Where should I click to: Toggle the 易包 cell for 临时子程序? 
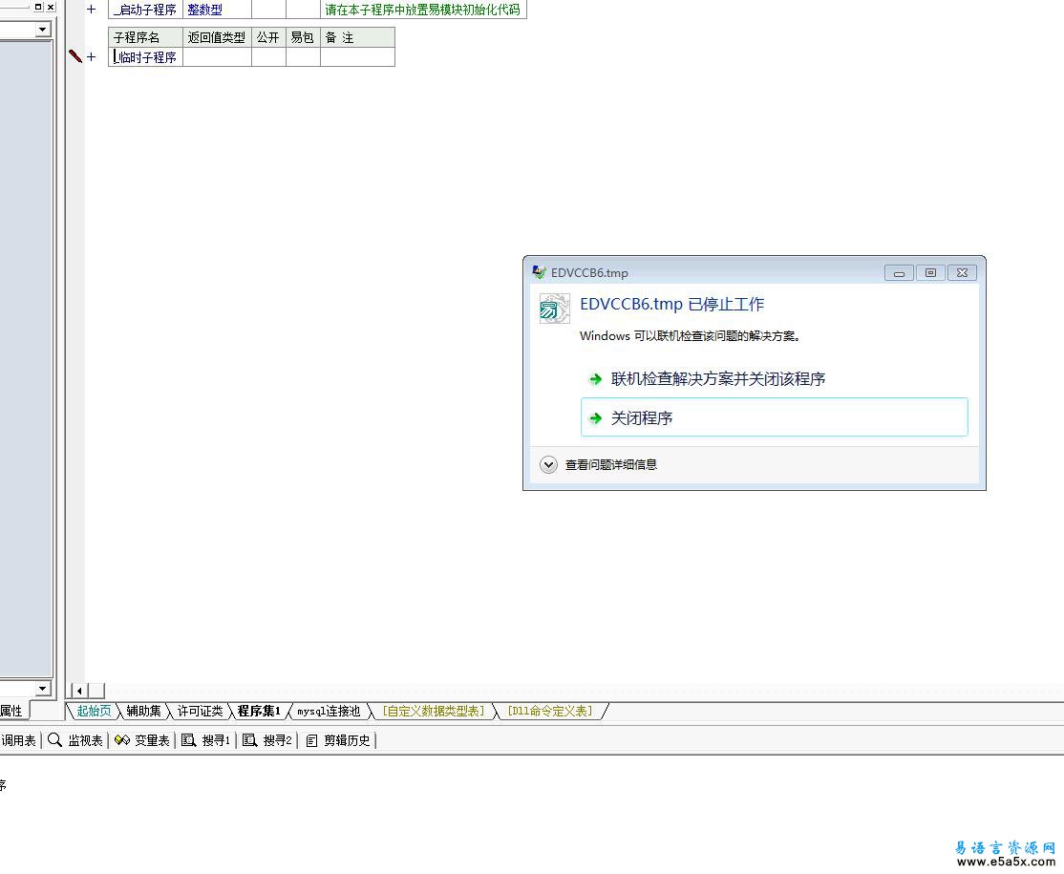pos(303,57)
